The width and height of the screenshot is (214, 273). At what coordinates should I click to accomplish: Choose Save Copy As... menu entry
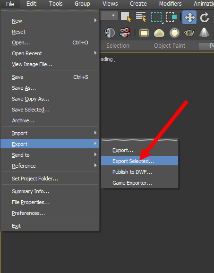coord(50,99)
